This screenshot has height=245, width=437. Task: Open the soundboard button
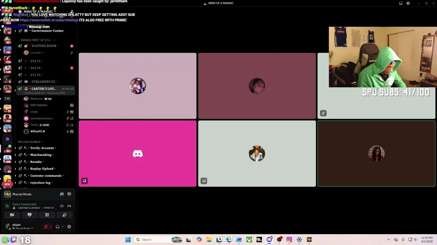[x=65, y=215]
